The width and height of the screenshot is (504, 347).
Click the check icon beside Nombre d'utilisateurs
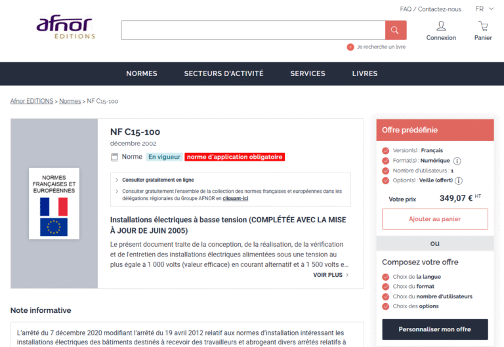pos(386,171)
